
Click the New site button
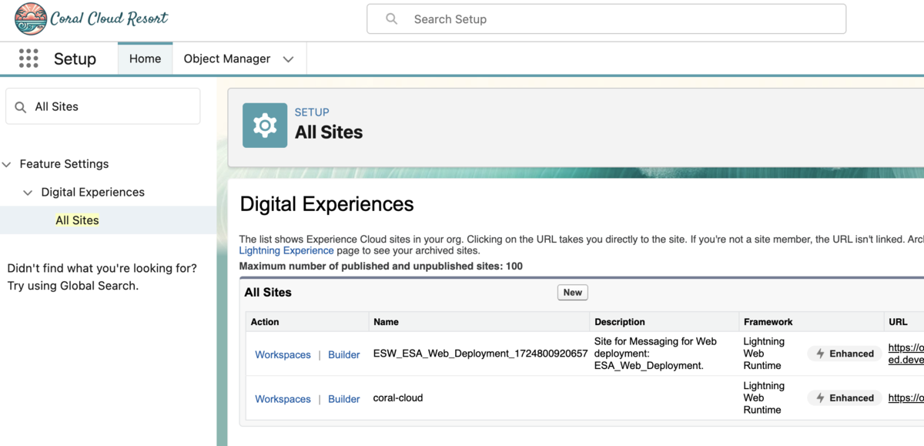click(x=572, y=293)
